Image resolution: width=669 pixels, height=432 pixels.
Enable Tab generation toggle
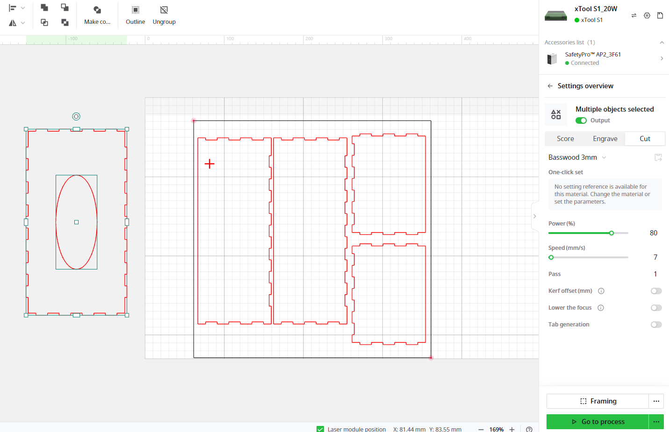click(x=656, y=325)
